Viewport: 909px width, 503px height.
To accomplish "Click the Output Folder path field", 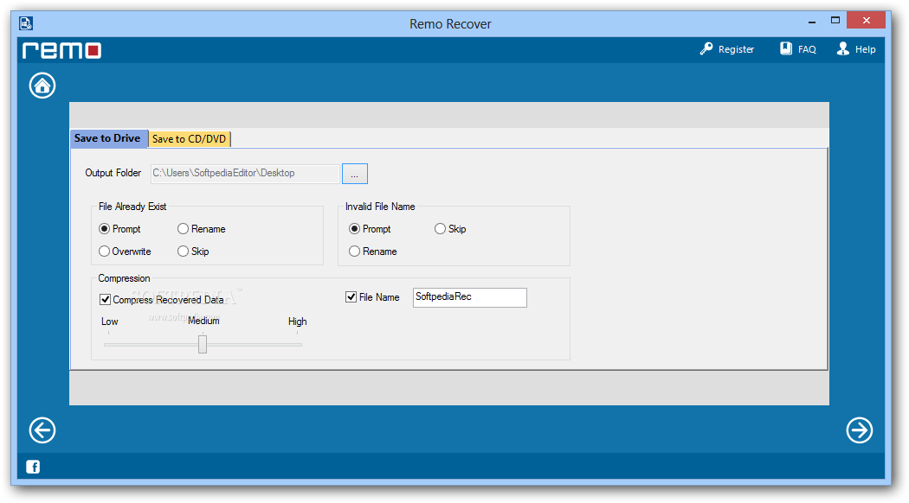I will 245,174.
